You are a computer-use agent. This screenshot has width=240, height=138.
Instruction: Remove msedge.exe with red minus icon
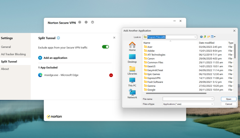(x=111, y=75)
